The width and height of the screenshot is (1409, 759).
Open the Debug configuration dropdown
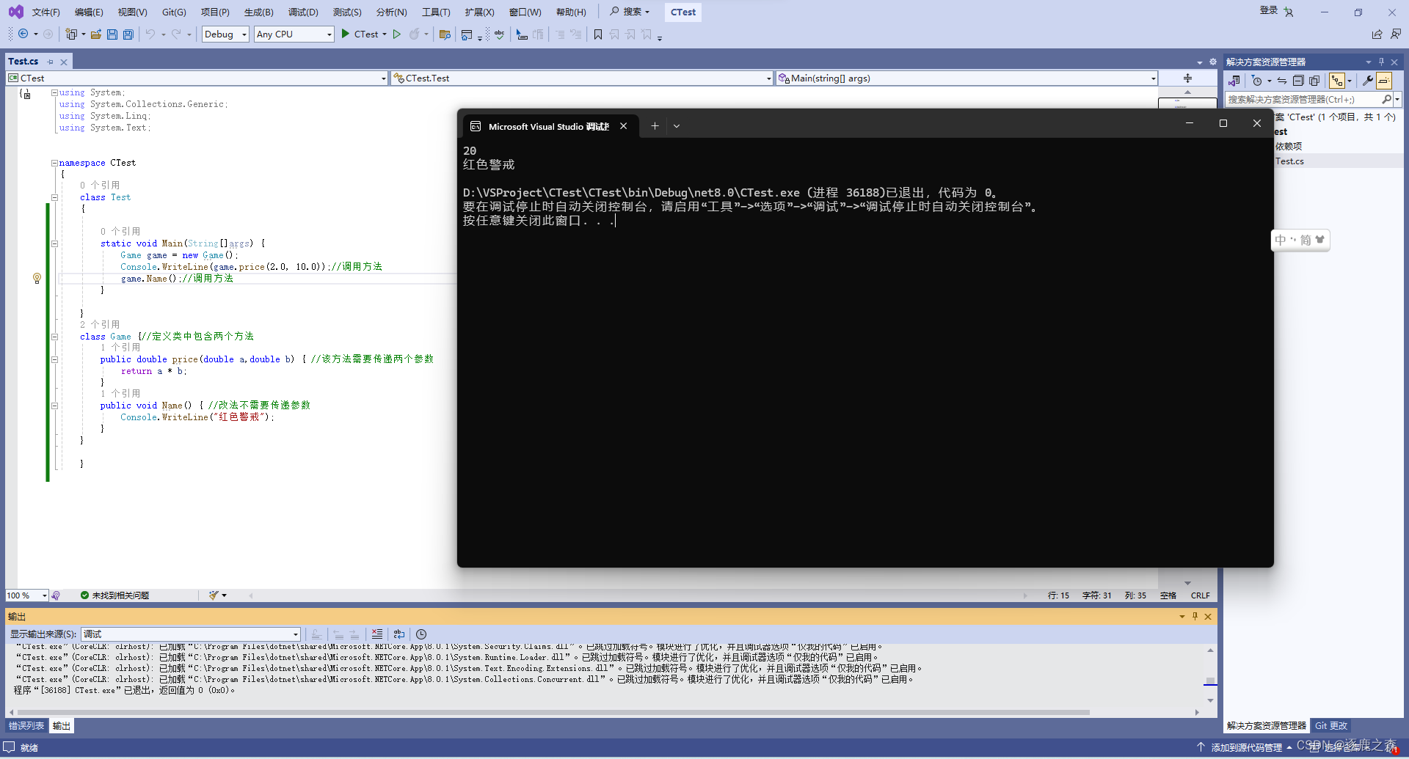pos(225,34)
